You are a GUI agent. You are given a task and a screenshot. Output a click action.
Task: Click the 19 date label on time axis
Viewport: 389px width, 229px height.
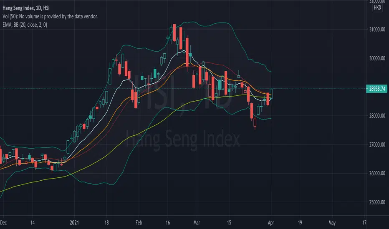coord(300,223)
